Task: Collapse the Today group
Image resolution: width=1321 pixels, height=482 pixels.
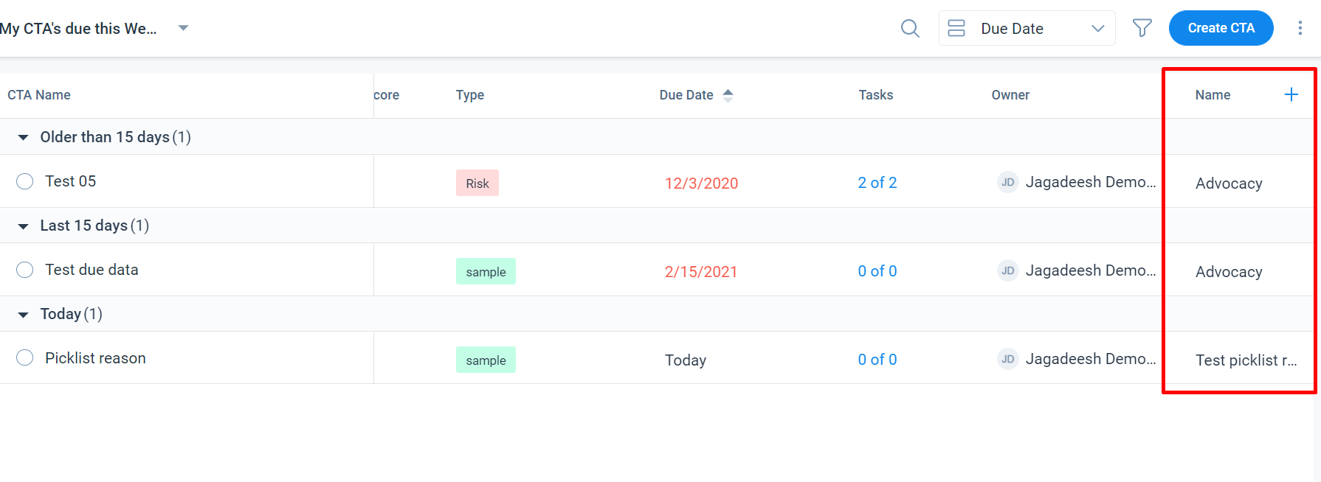Action: [x=23, y=314]
